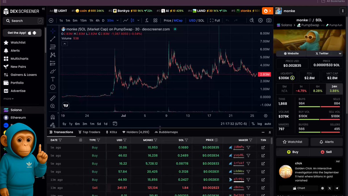The height and width of the screenshot is (196, 348).
Task: Open the quick search icon in chart toolbar
Action: pyautogui.click(x=252, y=20)
